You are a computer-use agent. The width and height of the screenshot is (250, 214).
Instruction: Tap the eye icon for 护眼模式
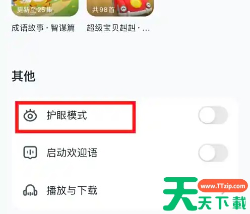click(30, 115)
